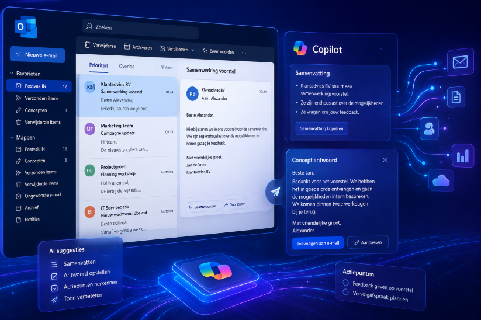Click the PG avatar of Projectgroep
Image resolution: width=481 pixels, height=320 pixels.
(89, 171)
